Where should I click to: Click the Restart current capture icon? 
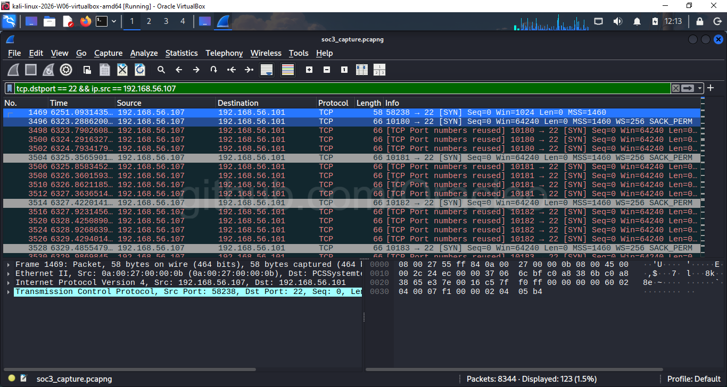point(48,70)
